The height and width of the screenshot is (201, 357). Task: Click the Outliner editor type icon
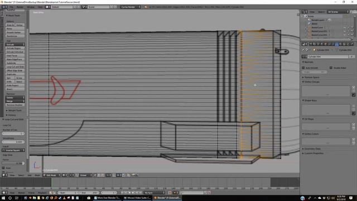(305, 12)
